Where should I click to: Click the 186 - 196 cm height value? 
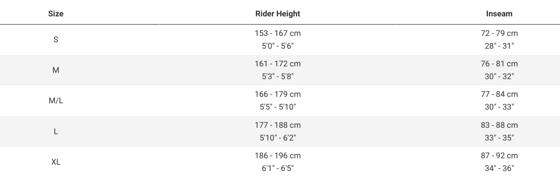[277, 156]
